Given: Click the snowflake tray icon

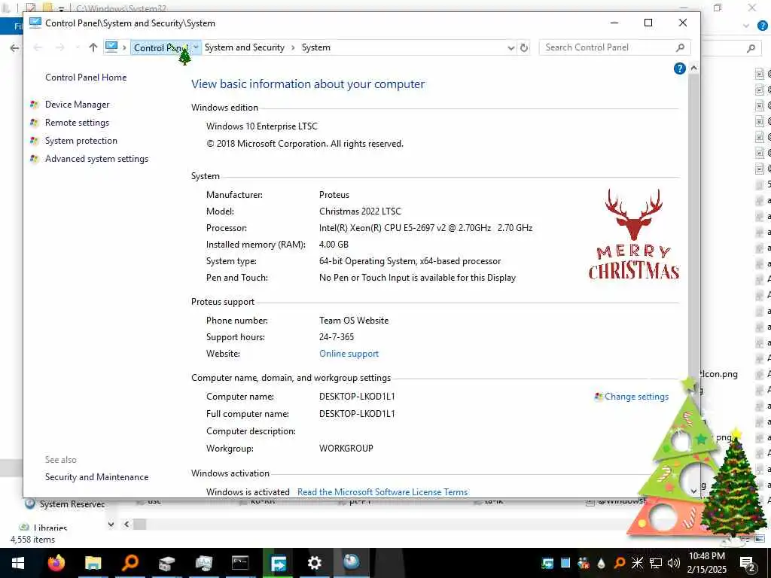Looking at the screenshot, I should click(637, 563).
